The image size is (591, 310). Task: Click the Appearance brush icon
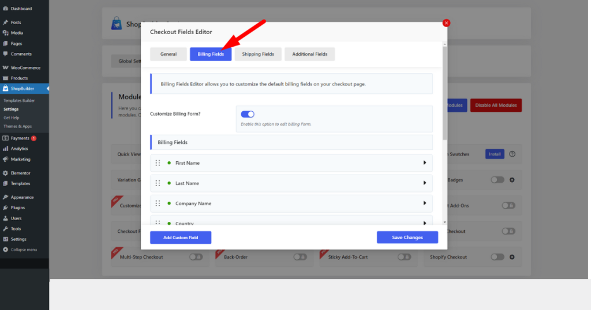tap(5, 197)
